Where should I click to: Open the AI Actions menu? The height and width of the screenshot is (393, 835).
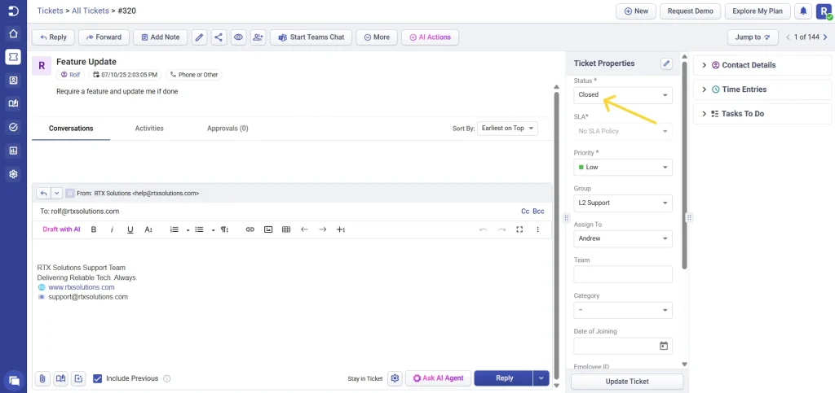click(x=430, y=37)
